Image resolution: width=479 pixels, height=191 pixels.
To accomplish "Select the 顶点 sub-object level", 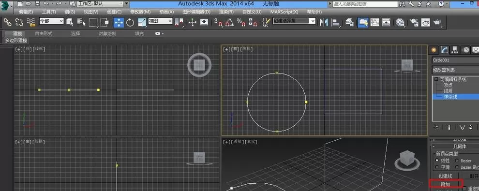I will click(x=448, y=85).
